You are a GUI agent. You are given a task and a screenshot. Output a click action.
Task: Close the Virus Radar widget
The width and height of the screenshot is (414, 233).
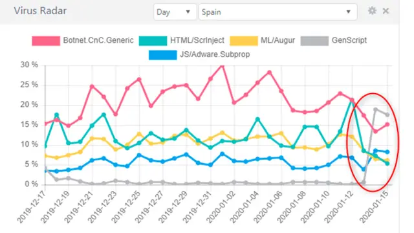click(x=386, y=11)
